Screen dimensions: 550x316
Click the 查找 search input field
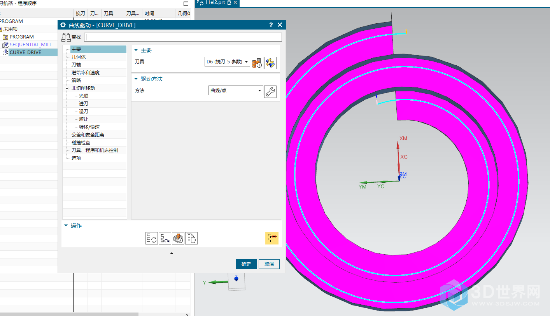(183, 37)
